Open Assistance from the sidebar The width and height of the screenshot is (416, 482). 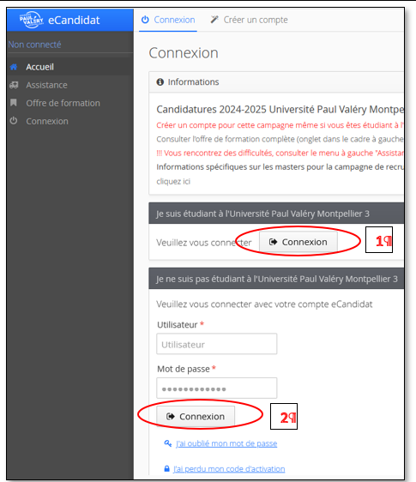pyautogui.click(x=70, y=85)
